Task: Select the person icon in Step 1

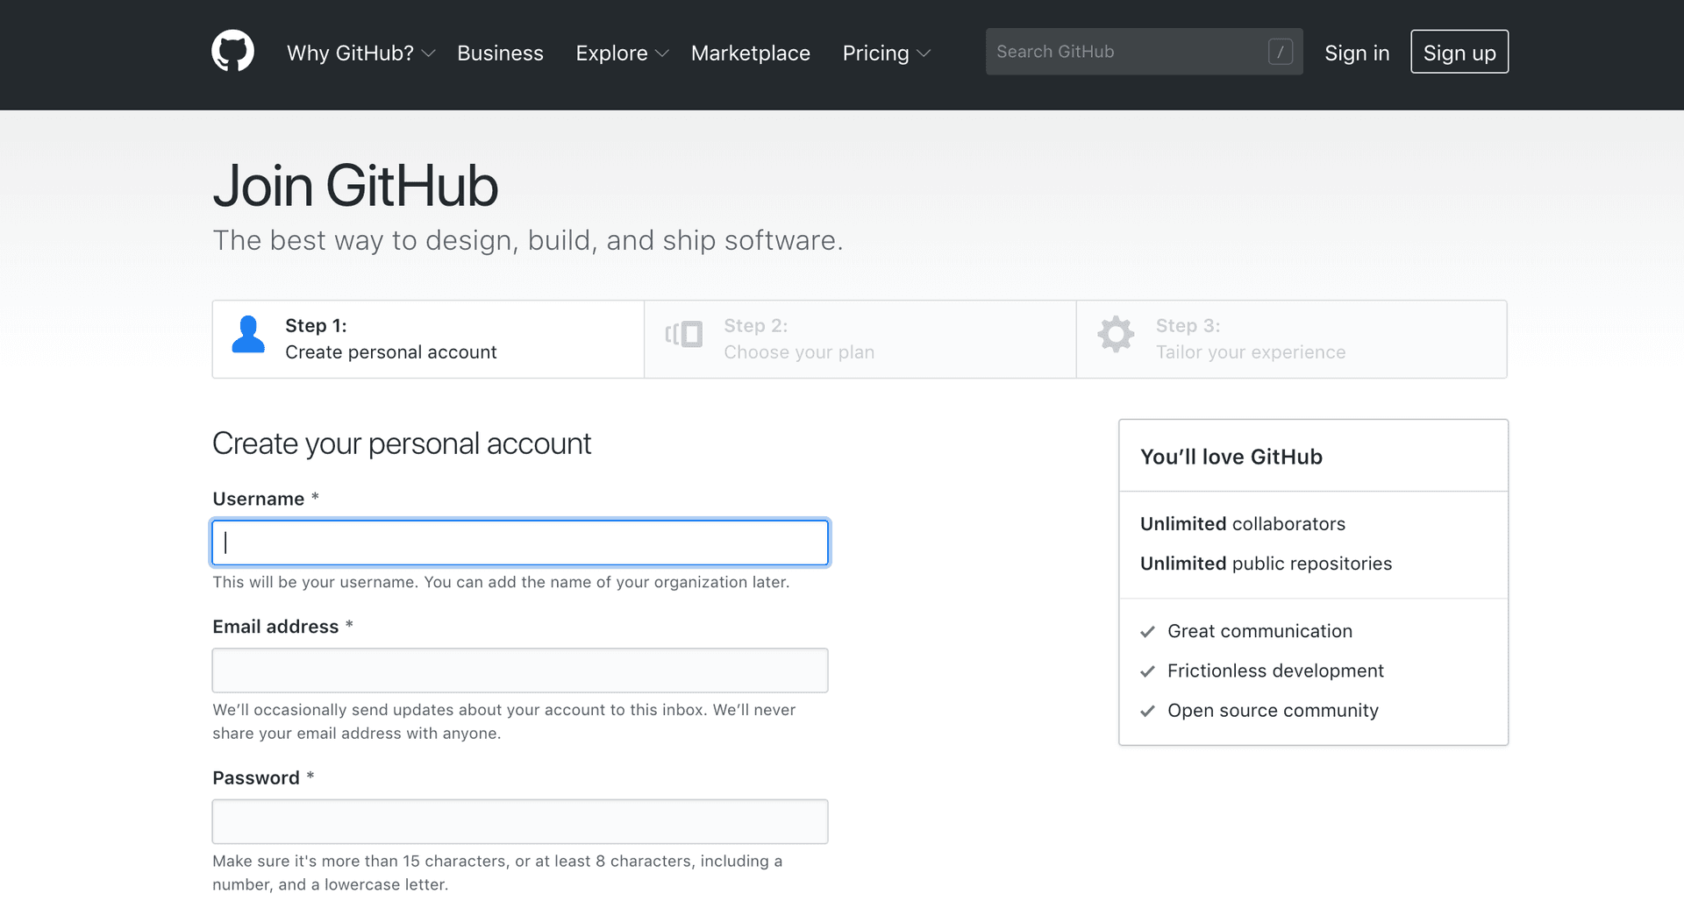Action: point(248,335)
